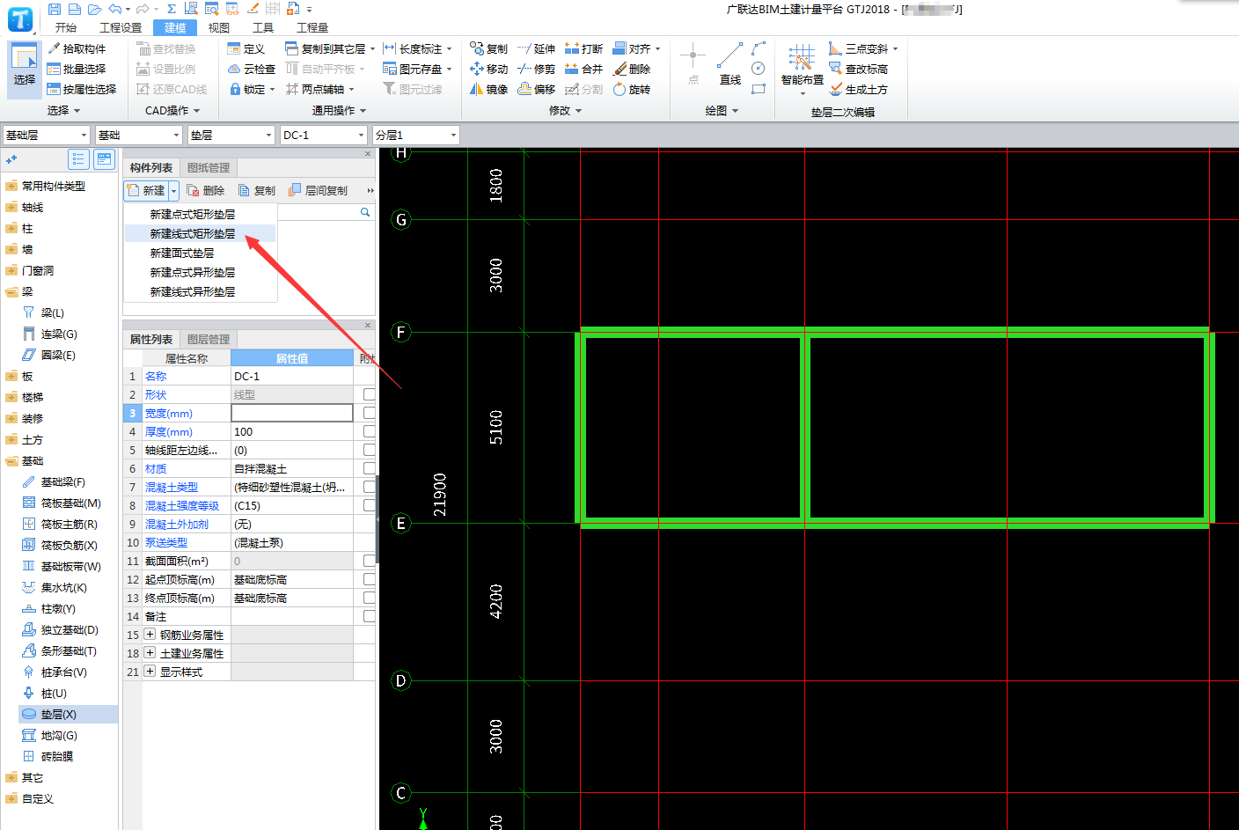
Task: Click the 选择 select tool large button
Action: click(24, 68)
